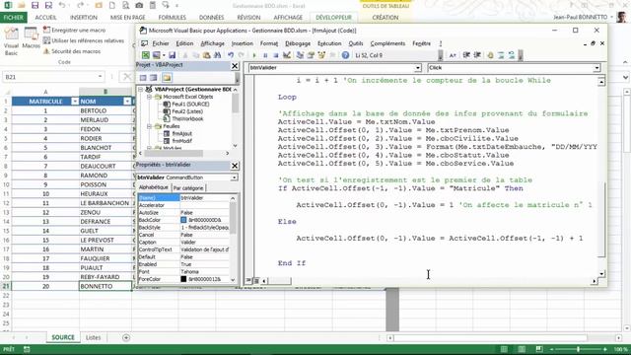Switch to the DONNÉES ribbon tab

click(x=211, y=18)
